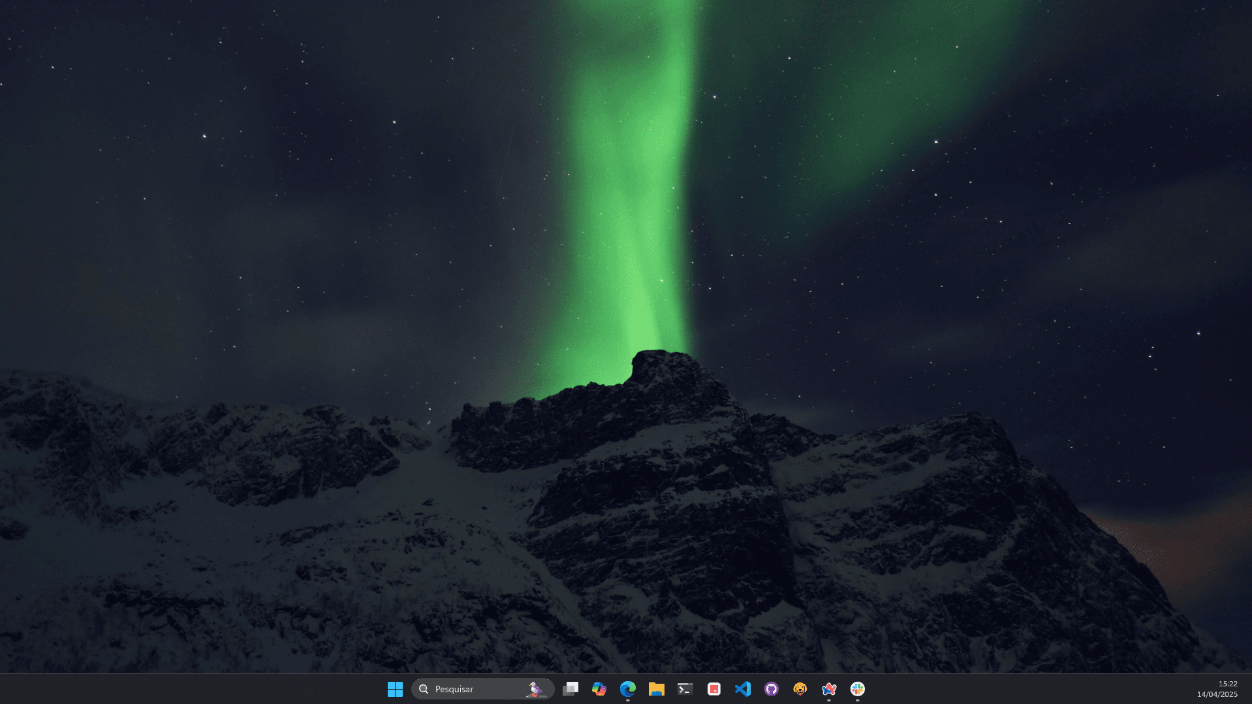Image resolution: width=1252 pixels, height=704 pixels.
Task: Click Show Desktop at the taskbar's far right
Action: [x=1250, y=688]
